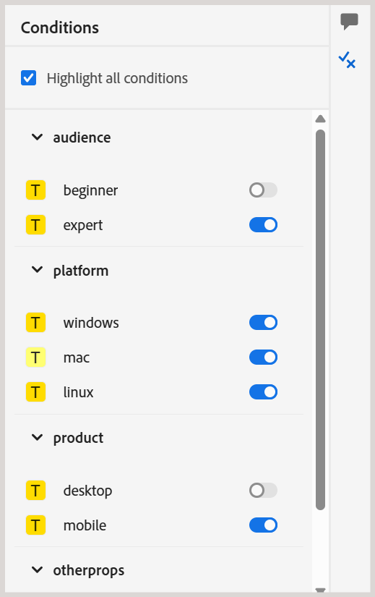Disable the expert condition toggle

263,224
